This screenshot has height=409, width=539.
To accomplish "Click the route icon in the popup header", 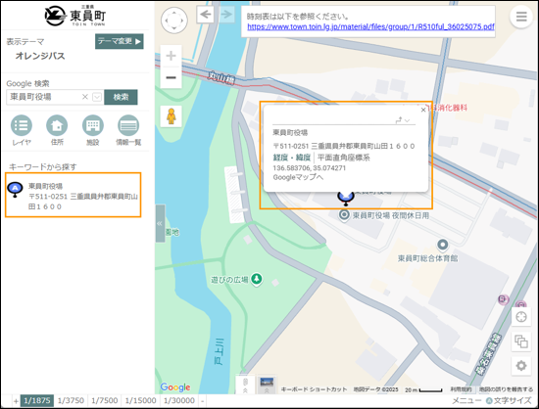I will [x=399, y=120].
